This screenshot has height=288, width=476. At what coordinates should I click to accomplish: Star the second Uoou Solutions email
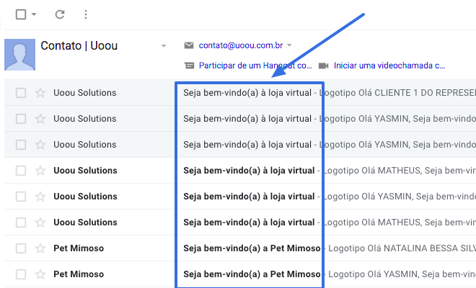pyautogui.click(x=40, y=119)
